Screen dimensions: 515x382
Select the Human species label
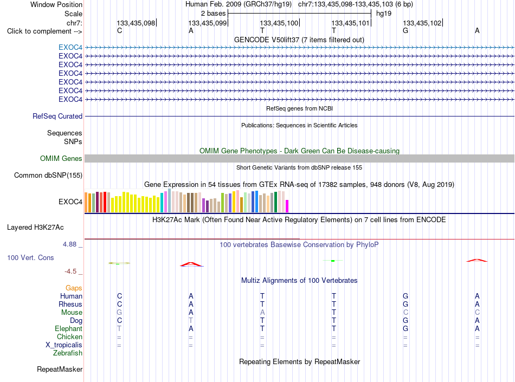(x=71, y=296)
